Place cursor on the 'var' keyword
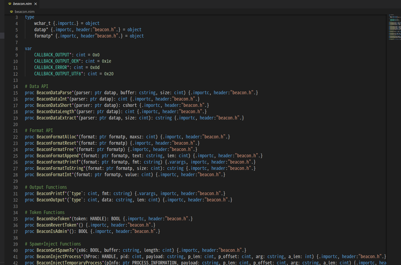This screenshot has height=265, width=401. tap(28, 49)
